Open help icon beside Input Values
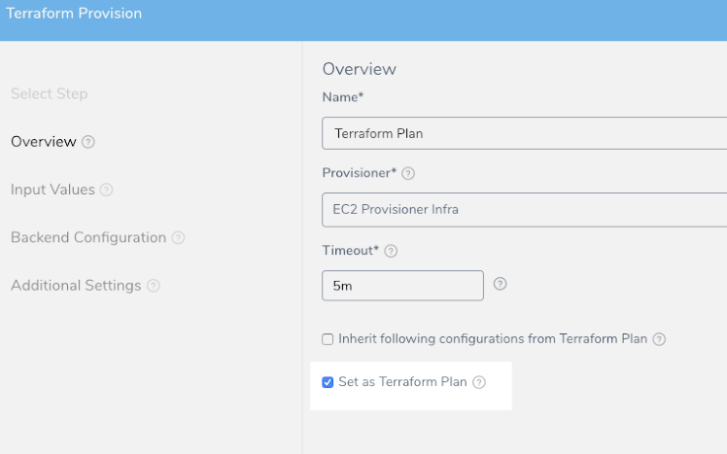This screenshot has height=454, width=727. (x=106, y=190)
